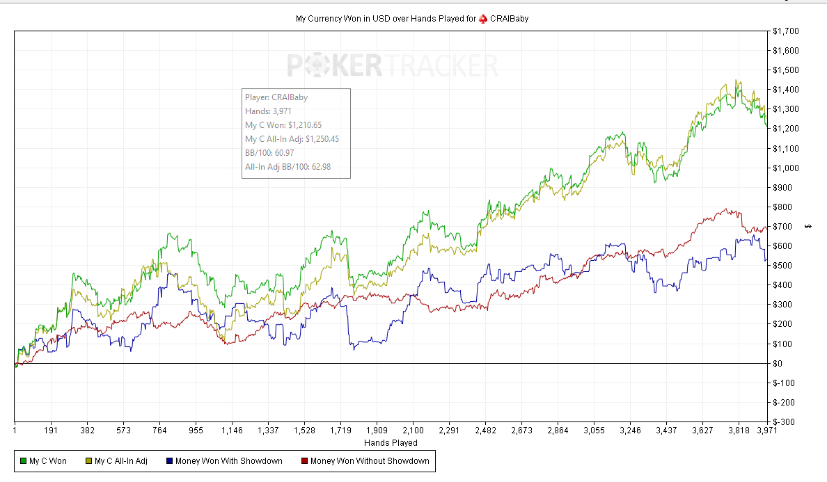Click 'Hands: 3,971' in the tooltip

(x=268, y=111)
